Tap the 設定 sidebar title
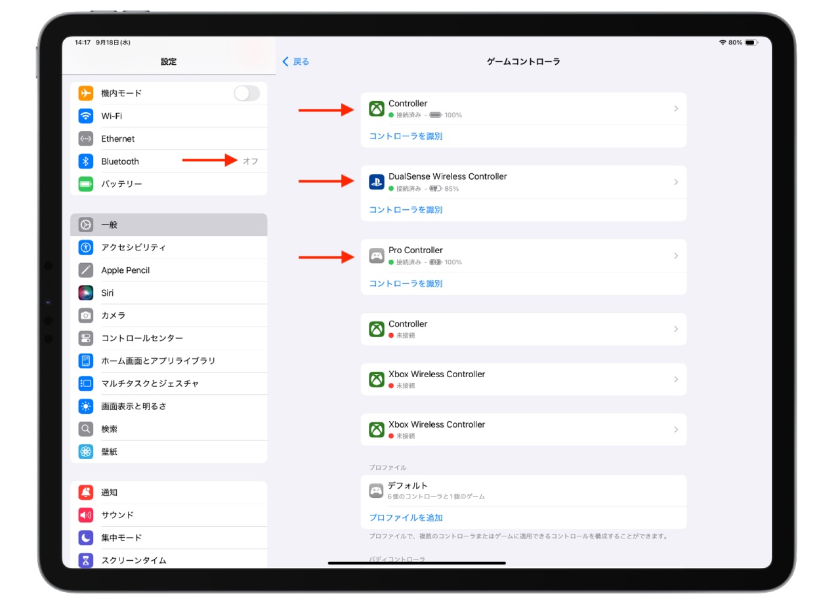The width and height of the screenshot is (840, 606). (169, 62)
